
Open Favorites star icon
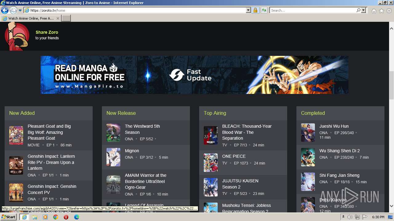coord(381,11)
